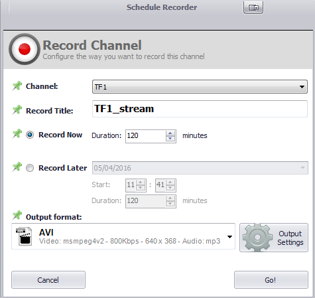
Task: Click the Start: label
Action: coord(101,185)
